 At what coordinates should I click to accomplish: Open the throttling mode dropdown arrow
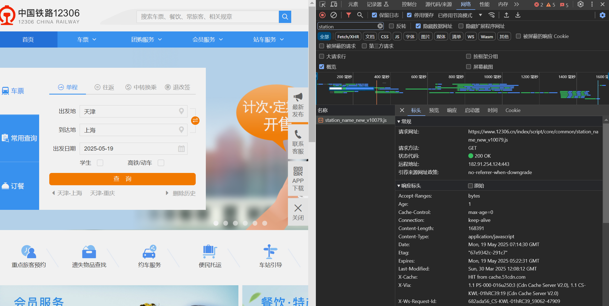point(480,15)
